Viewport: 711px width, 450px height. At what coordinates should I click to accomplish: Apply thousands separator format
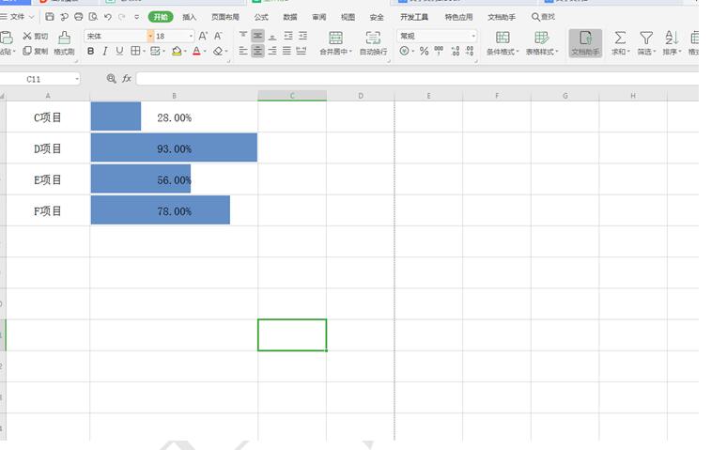tap(439, 51)
